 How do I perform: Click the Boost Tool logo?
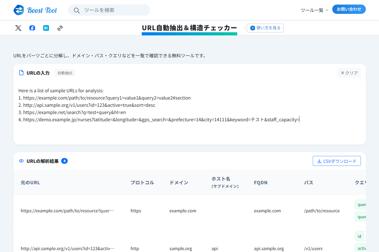point(35,10)
